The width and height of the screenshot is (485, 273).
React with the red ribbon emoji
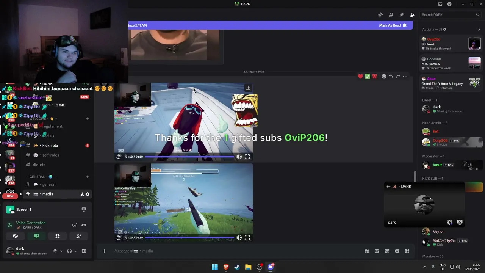[375, 76]
